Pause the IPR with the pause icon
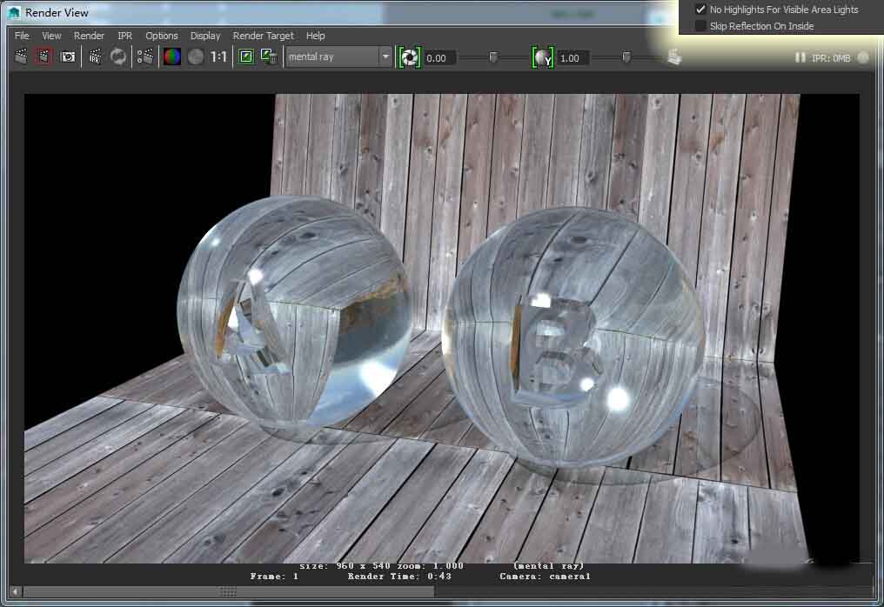Screen dimensions: 884x607 800,57
